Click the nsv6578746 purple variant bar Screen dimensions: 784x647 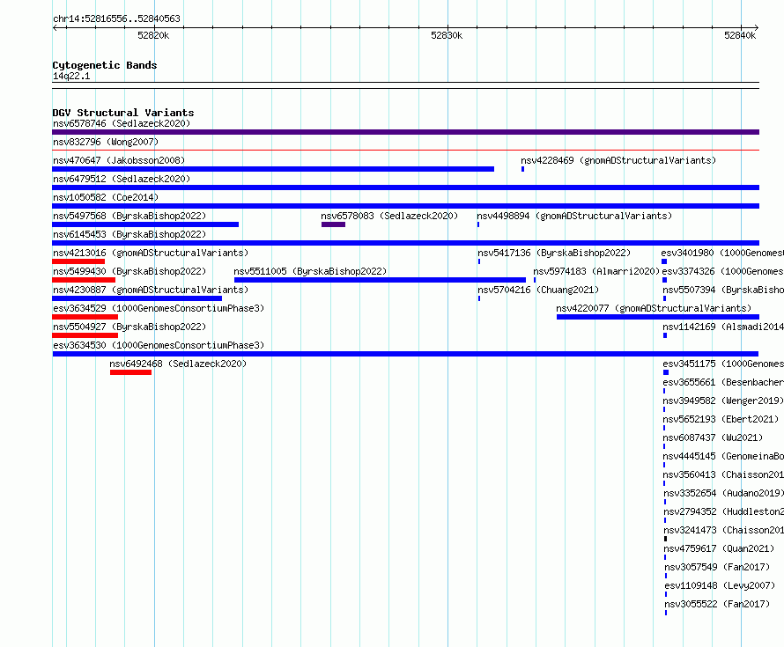click(405, 132)
